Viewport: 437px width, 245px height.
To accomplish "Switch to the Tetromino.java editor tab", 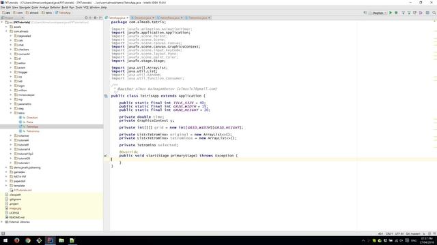I will pos(197,18).
